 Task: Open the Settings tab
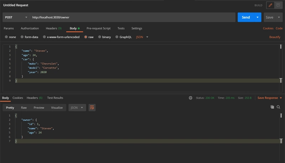137,29
